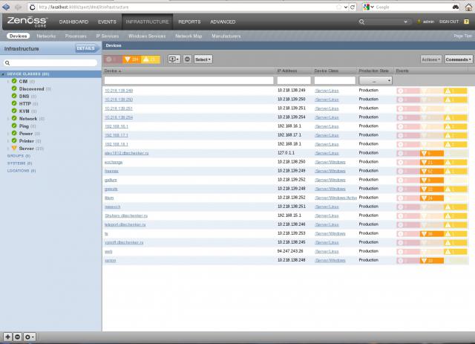
Task: Click the error events icon in alex1812 row
Action: coord(424,153)
